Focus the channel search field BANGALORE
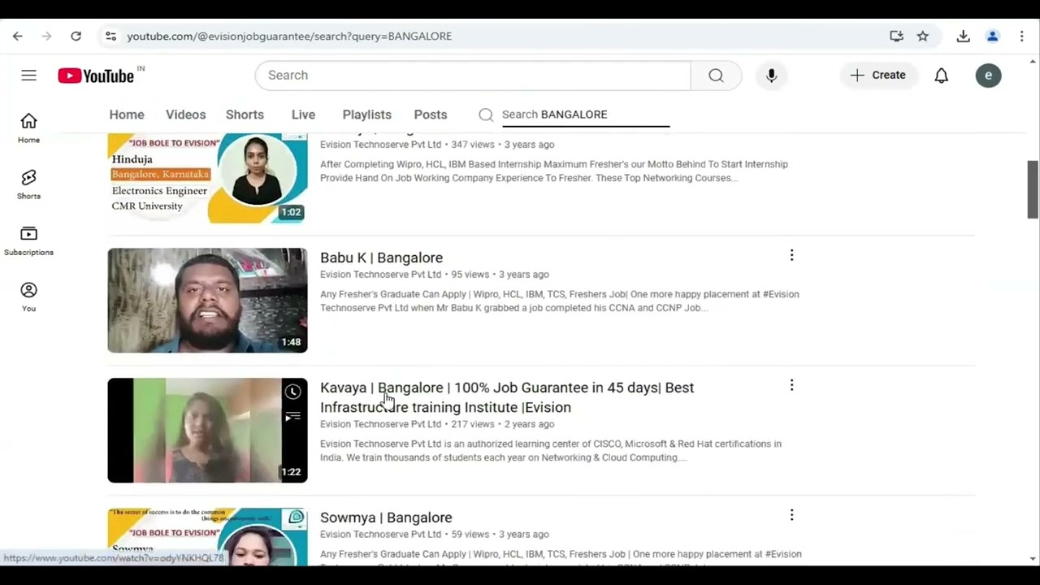 click(585, 115)
